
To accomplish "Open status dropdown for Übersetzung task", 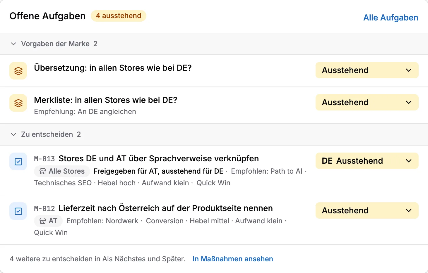I will click(x=367, y=70).
